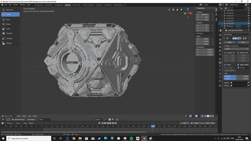The width and height of the screenshot is (251, 141).
Task: Enable Constant Offset checkbox
Action: (x=225, y=53)
